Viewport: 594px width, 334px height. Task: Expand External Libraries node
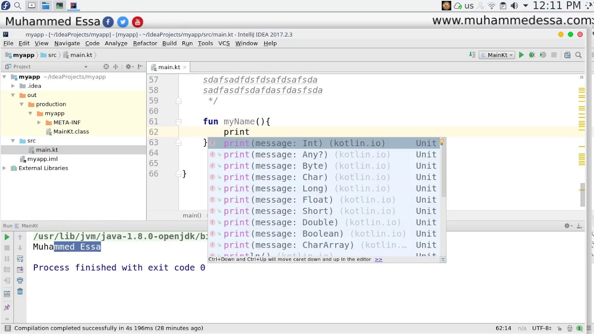(4, 168)
